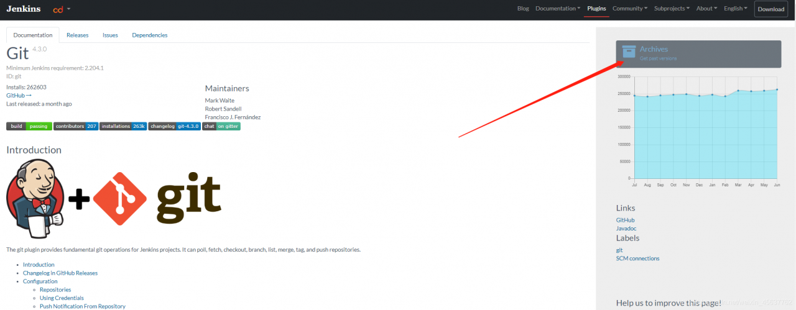Viewport: 796px width, 310px height.
Task: Open the git label link
Action: click(619, 250)
